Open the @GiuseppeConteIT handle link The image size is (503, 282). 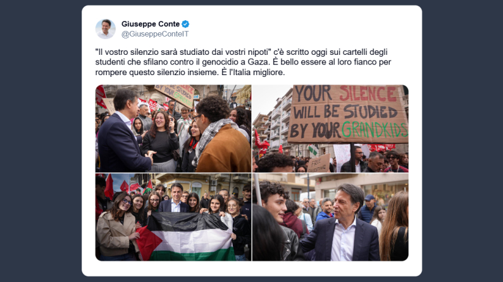(x=155, y=34)
